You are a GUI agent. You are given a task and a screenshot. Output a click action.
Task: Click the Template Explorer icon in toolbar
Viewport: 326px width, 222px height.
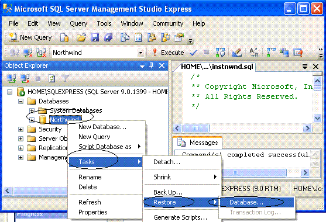pyautogui.click(x=165, y=37)
